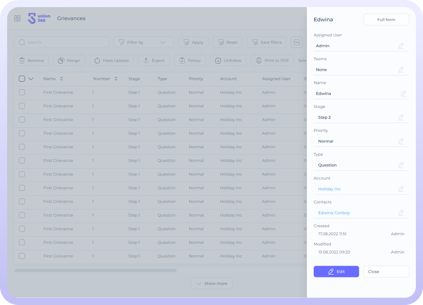Click pencil icon beside Type Question
The image size is (423, 305).
coord(401,165)
